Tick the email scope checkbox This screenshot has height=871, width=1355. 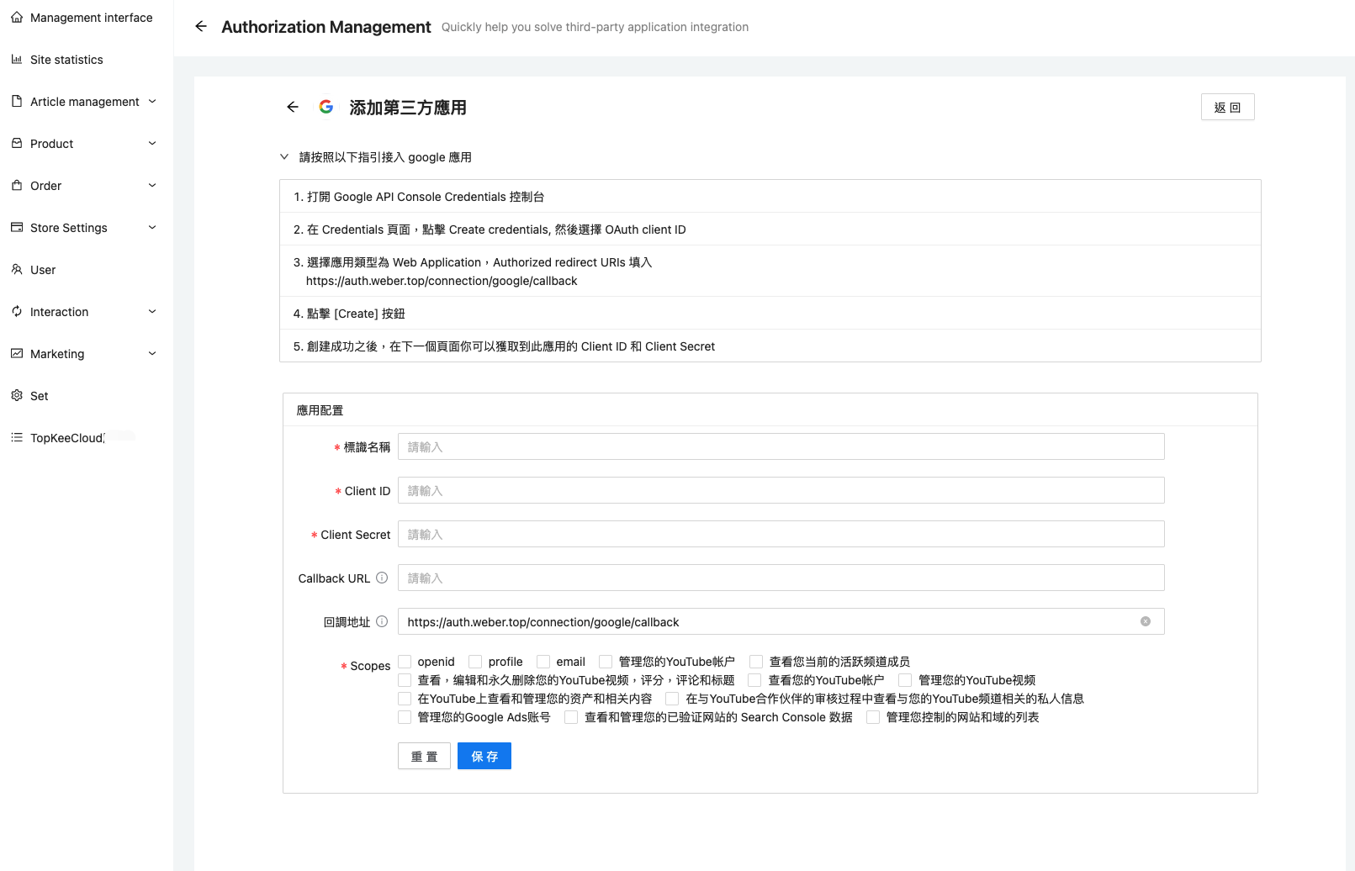point(544,662)
